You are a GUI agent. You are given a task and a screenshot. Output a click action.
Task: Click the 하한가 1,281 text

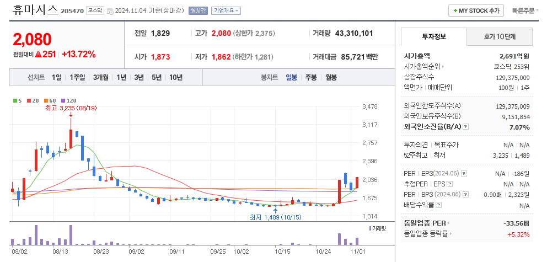tap(253, 57)
